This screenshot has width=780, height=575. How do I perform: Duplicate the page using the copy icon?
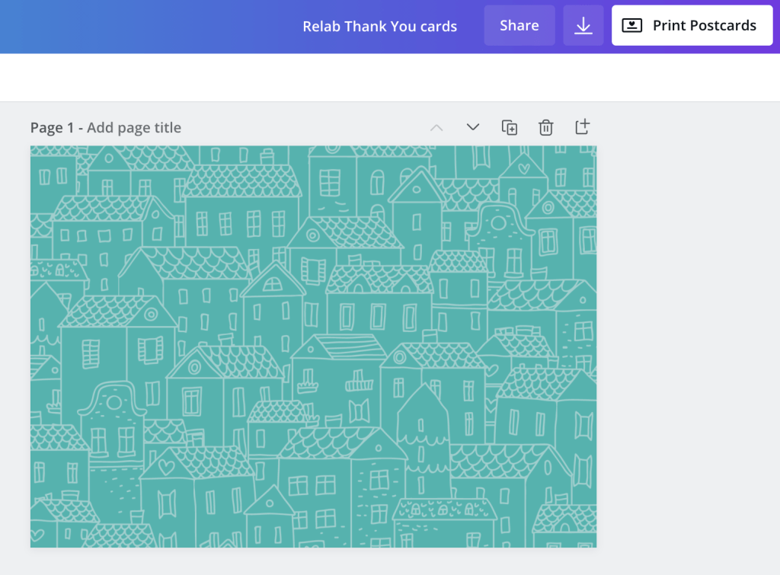click(510, 127)
